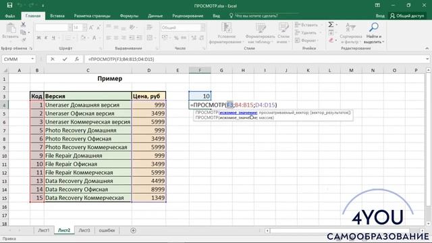The height and width of the screenshot is (243, 432).
Task: Apply fill color with the paint bucket
Action: 83,38
